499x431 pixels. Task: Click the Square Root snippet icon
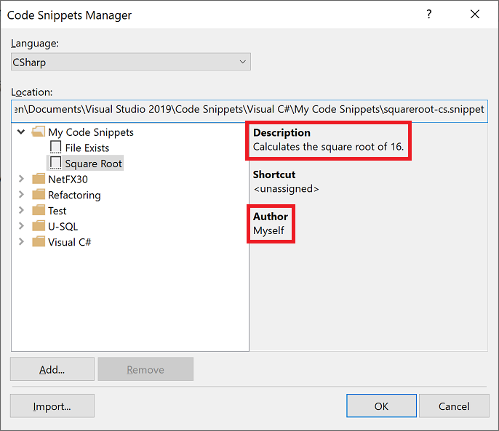(x=56, y=164)
